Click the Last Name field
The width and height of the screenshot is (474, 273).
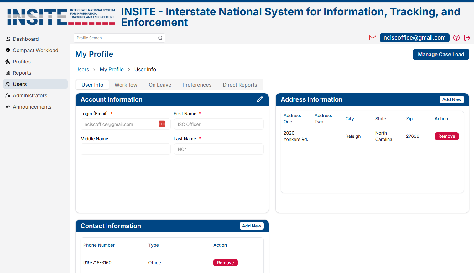[219, 149]
